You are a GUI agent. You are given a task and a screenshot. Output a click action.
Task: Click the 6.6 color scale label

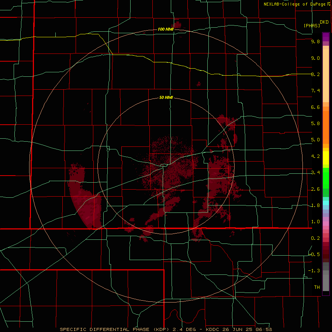(x=315, y=107)
